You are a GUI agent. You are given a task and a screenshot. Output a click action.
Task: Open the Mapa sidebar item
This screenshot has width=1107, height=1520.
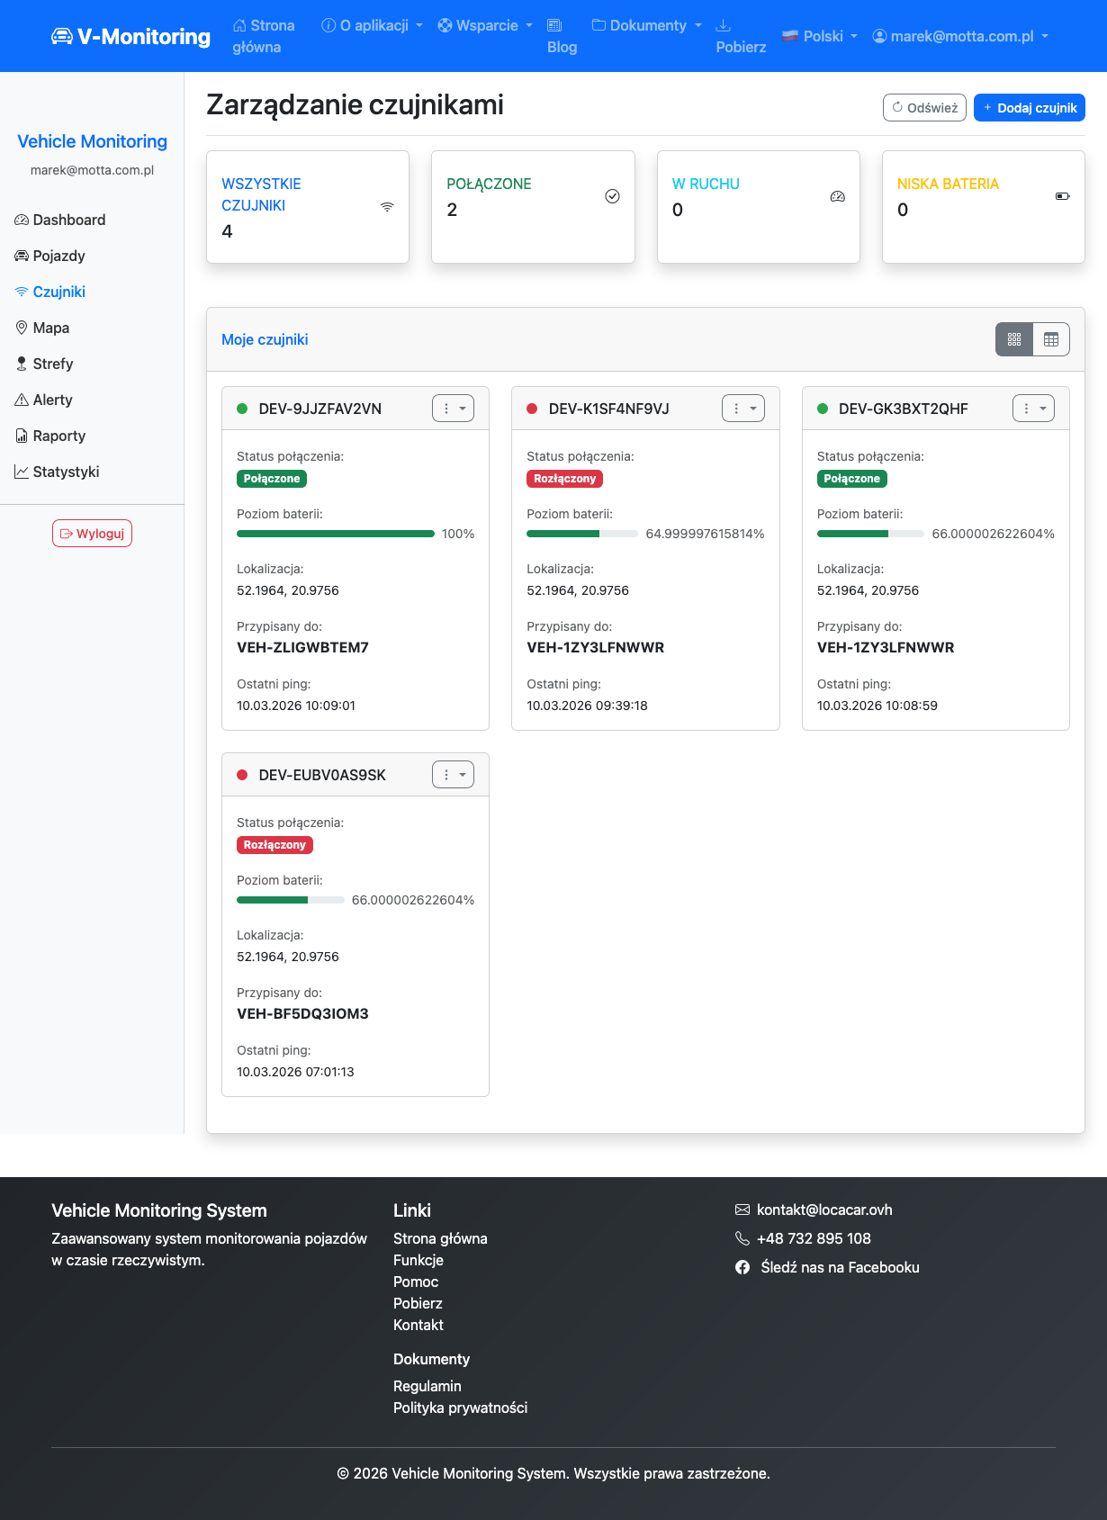50,328
